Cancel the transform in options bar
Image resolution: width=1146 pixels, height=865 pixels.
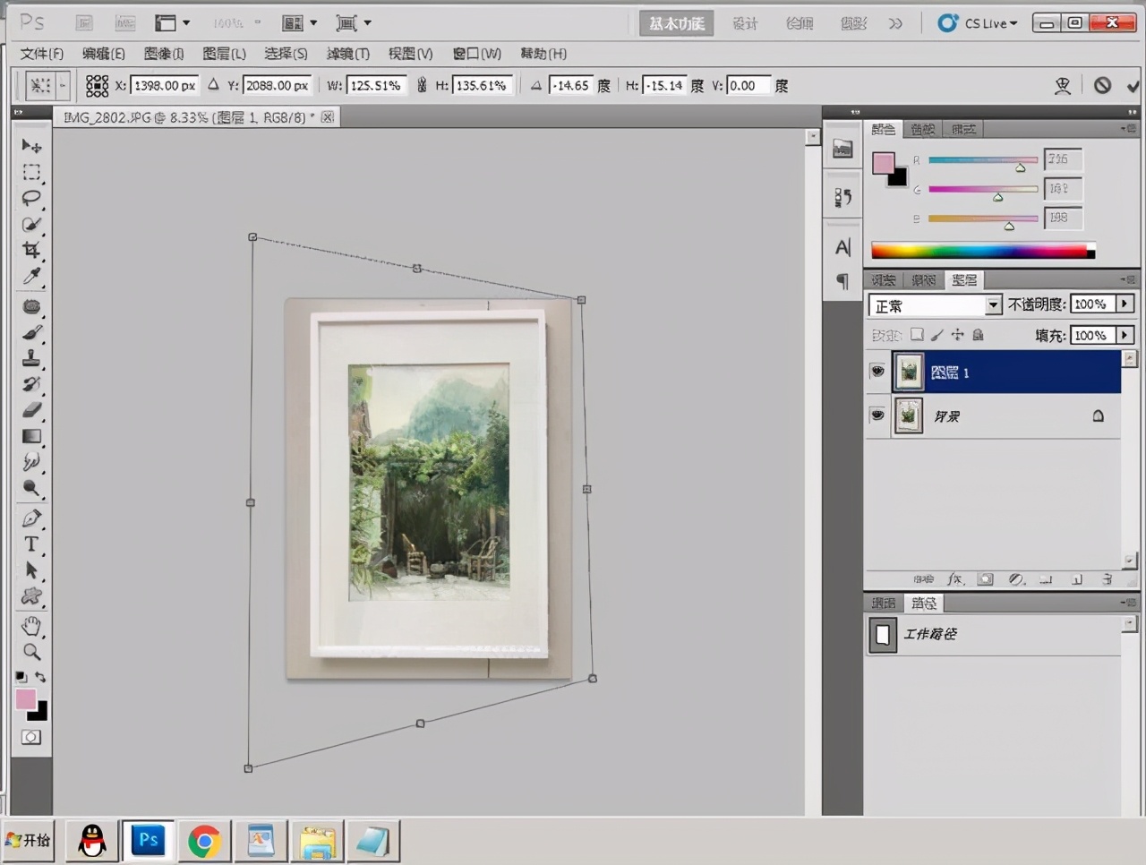tap(1102, 86)
